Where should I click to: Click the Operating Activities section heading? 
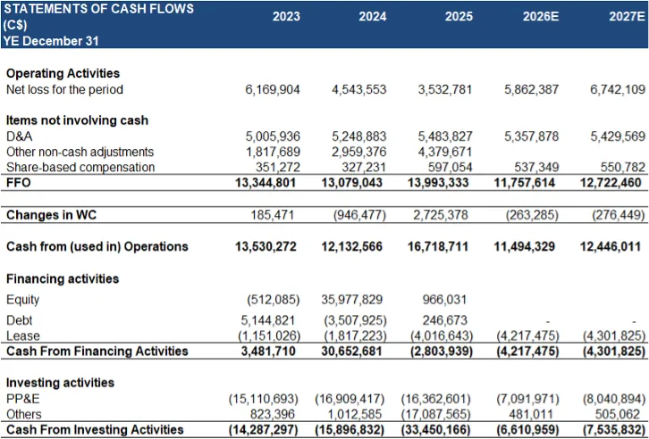63,73
